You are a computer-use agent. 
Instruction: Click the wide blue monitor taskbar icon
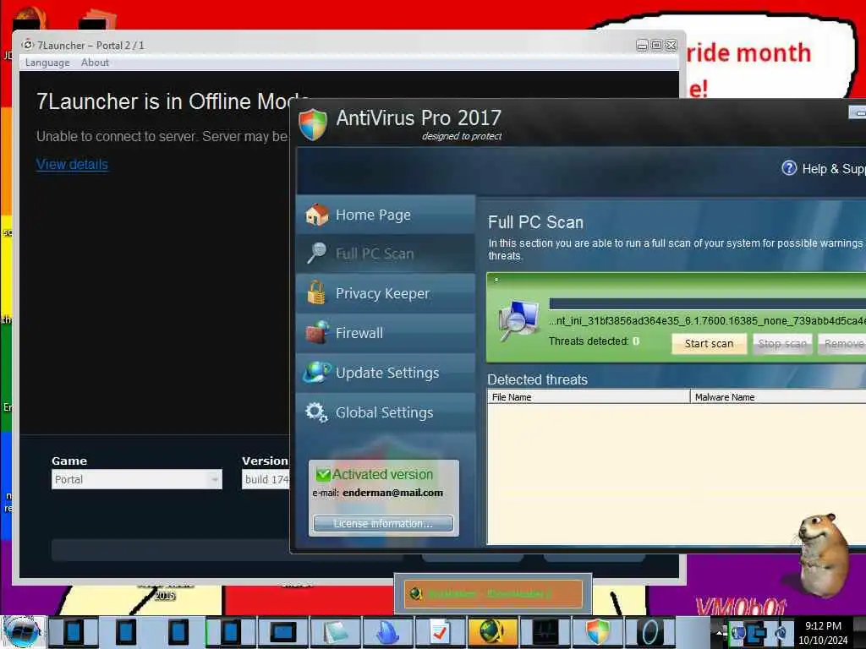(x=283, y=632)
